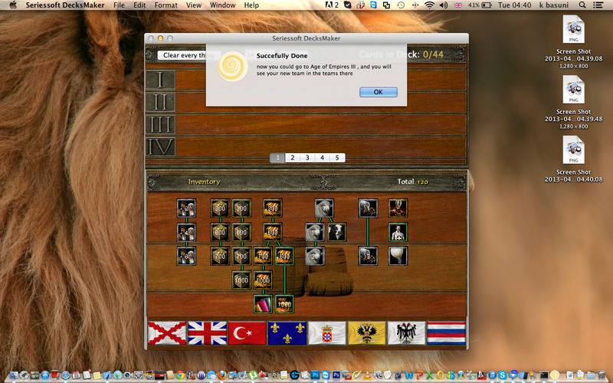Switch to deck page 1

277,158
